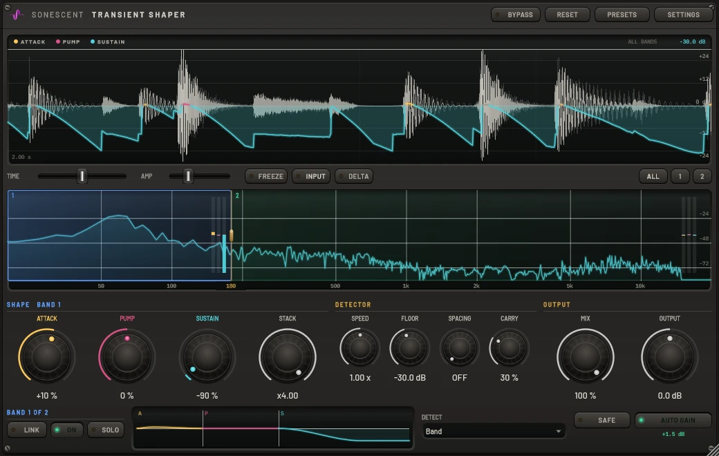Select the ALL bands view tab
The image size is (719, 456).
[x=653, y=176]
